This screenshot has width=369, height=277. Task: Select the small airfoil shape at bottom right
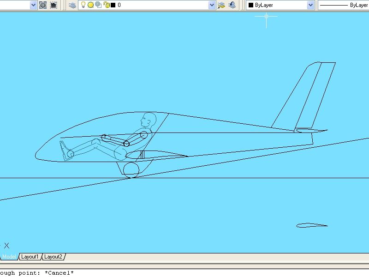tap(312, 224)
